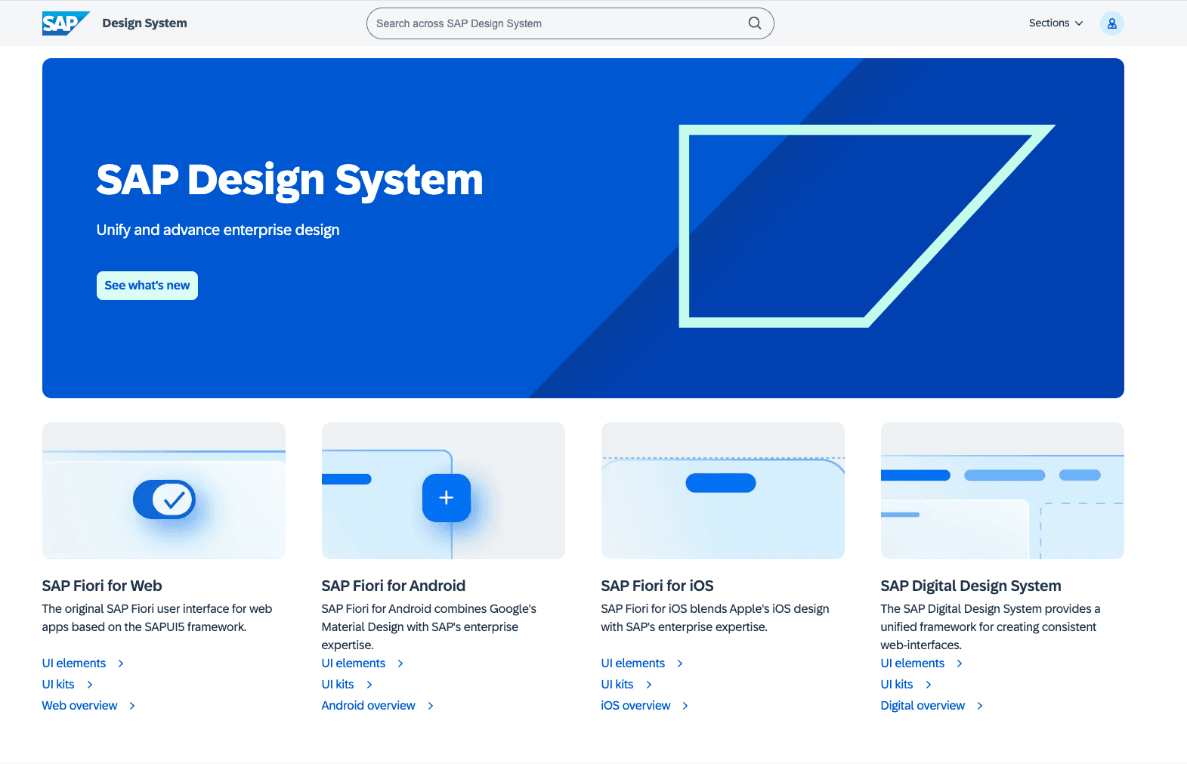Open UI elements link under Fiori for Web
Screen dimensions: 1187x764
tap(74, 663)
